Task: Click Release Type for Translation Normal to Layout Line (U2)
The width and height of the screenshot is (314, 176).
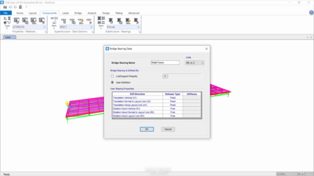Action: pos(173,101)
